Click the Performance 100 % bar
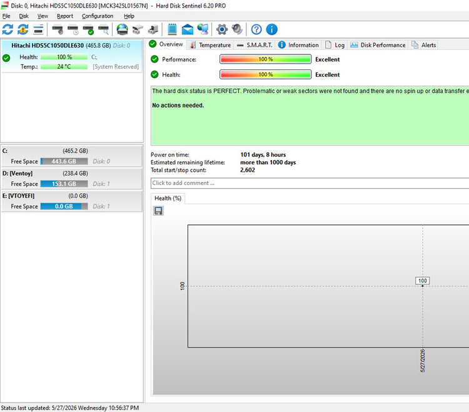Screen dimensions: 469x412 [x=265, y=59]
